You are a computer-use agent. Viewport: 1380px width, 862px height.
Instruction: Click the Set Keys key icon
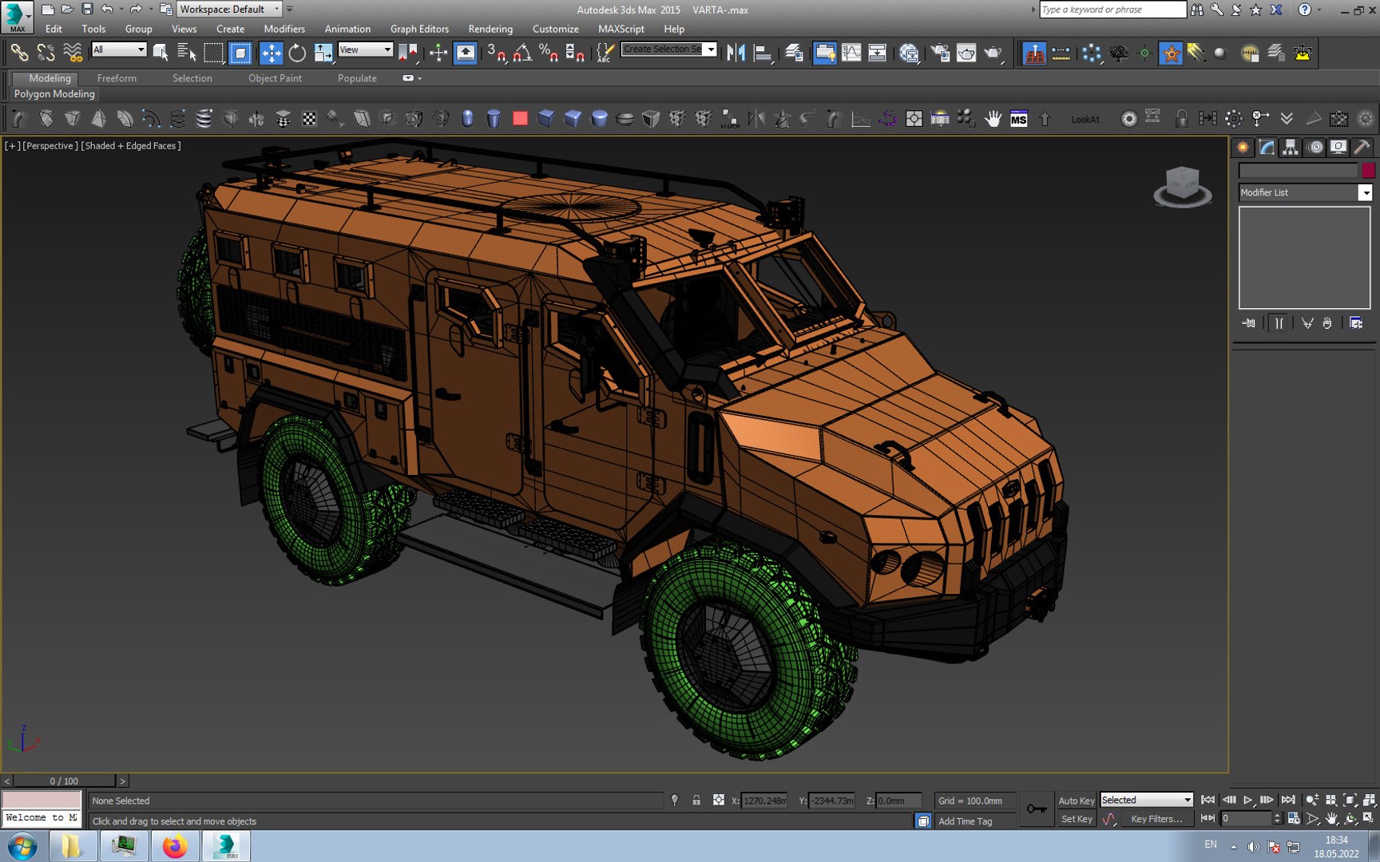tap(1037, 809)
